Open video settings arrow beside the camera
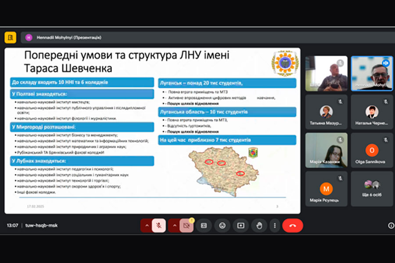The height and width of the screenshot is (263, 395). point(174,225)
